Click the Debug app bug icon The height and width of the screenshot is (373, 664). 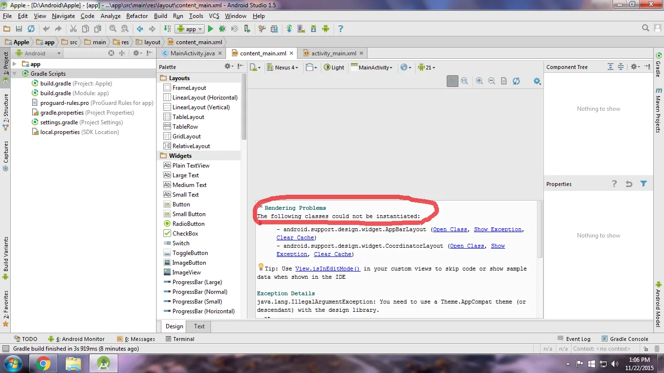pyautogui.click(x=223, y=29)
